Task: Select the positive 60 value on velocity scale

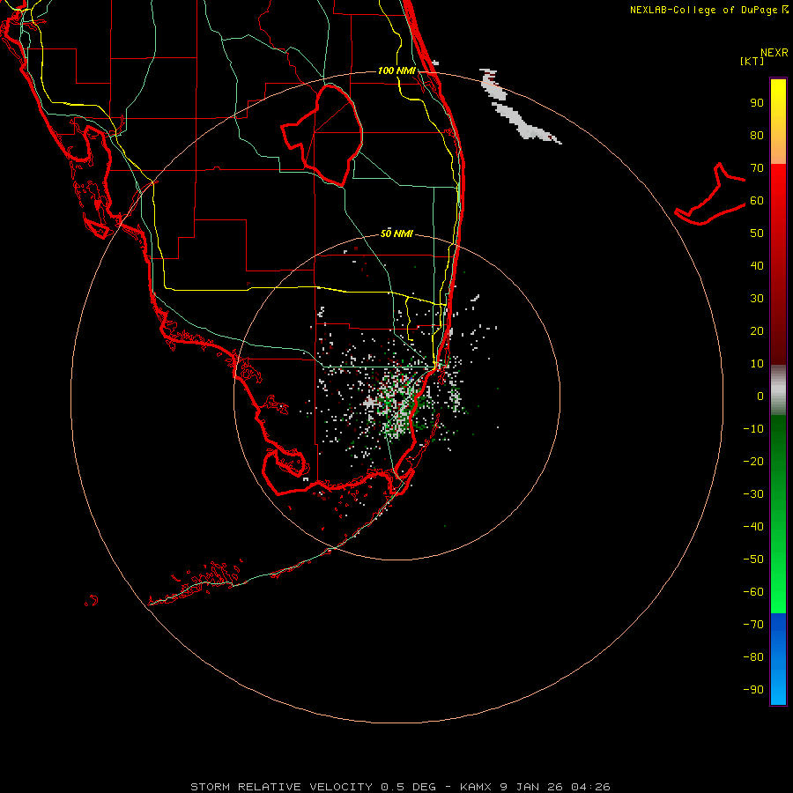Action: coord(757,201)
